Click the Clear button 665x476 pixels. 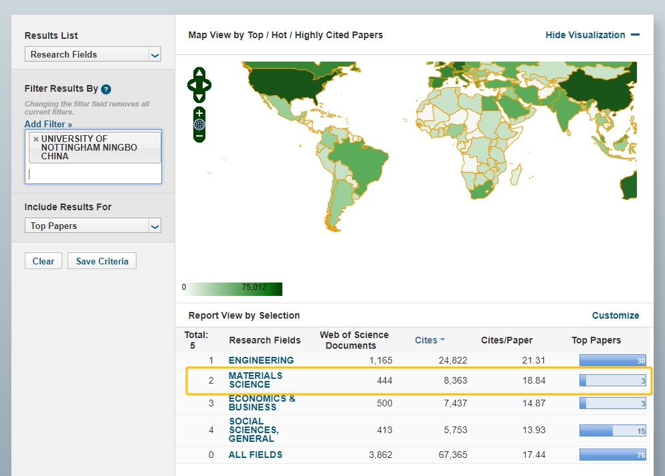point(43,261)
